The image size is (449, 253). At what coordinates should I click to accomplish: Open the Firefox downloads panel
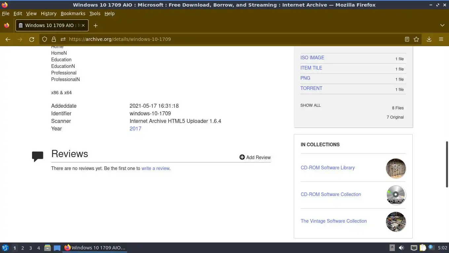[x=429, y=39]
